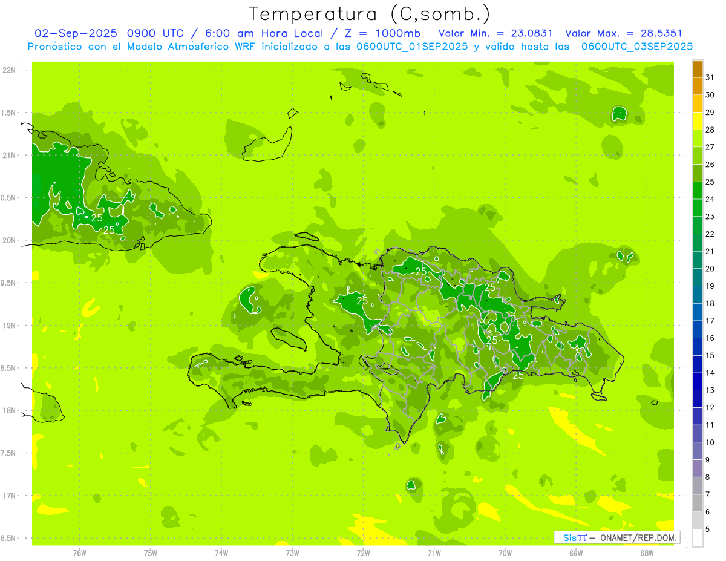Viewport: 726px width, 561px height.
Task: Click the "0600UTC_03SEP2025" valid-until timestamp
Action: (637, 47)
